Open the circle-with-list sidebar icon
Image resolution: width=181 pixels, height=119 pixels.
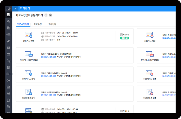tap(8, 80)
